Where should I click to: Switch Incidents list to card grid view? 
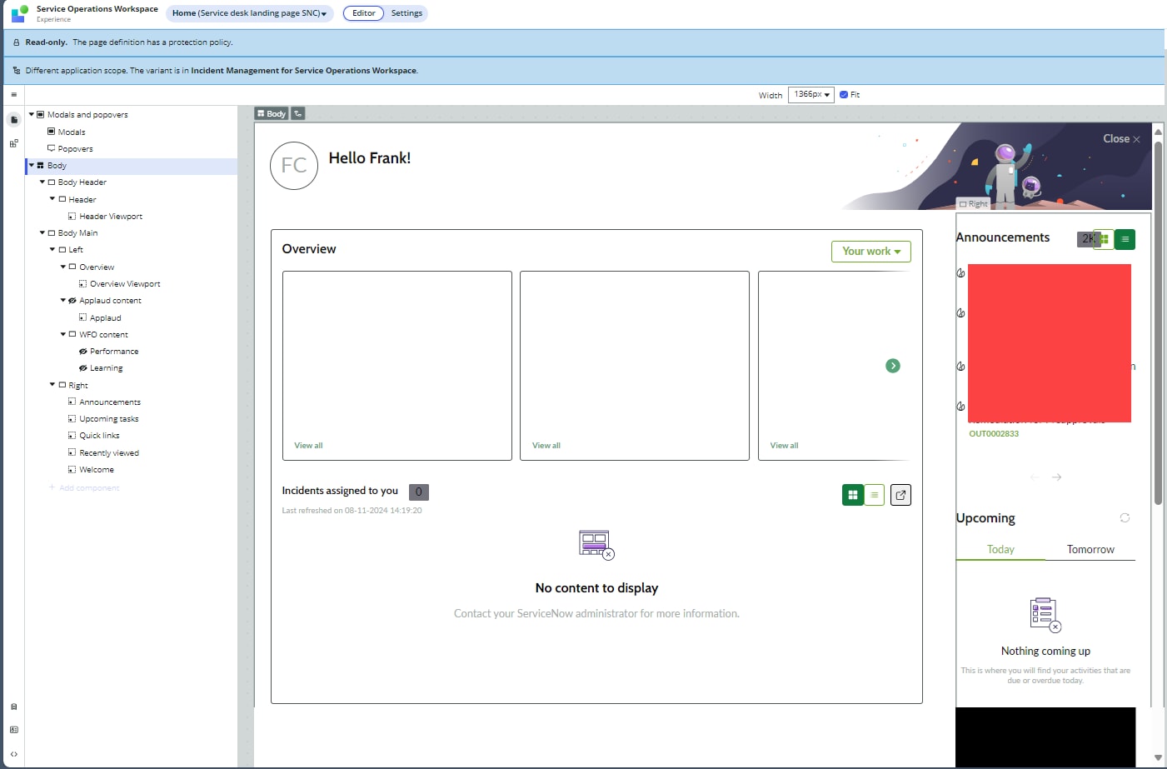coord(853,495)
